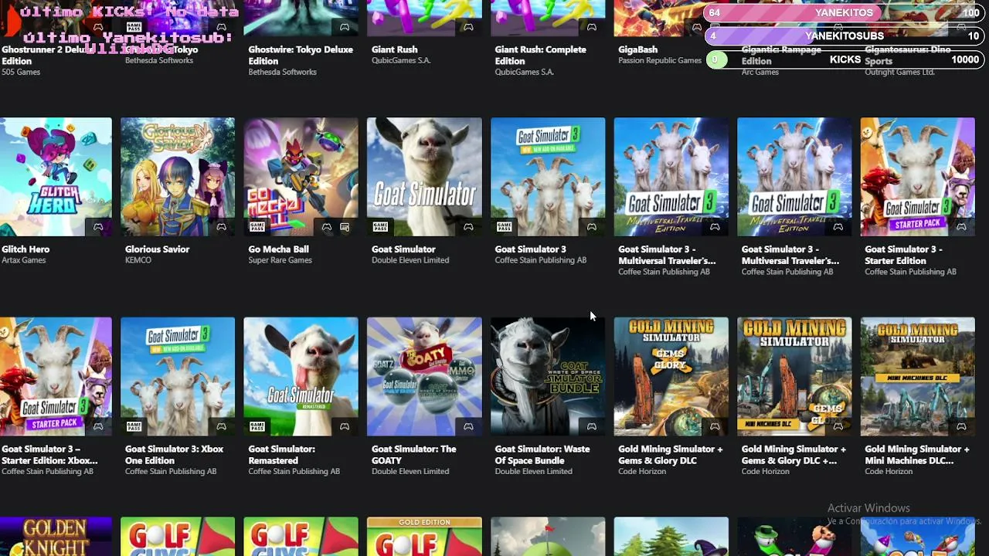Open Glorious Savior cover art

pyautogui.click(x=178, y=177)
